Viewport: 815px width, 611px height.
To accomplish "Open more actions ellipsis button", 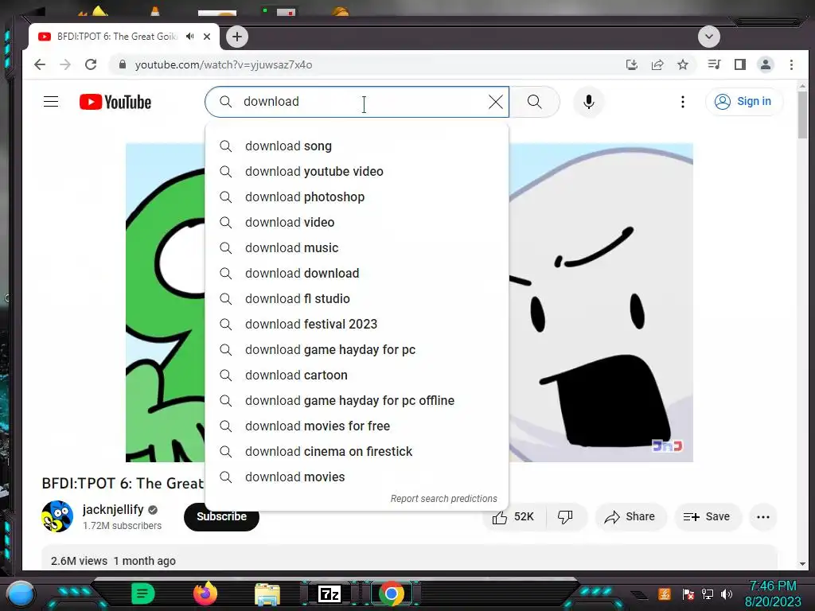I will pos(763,517).
